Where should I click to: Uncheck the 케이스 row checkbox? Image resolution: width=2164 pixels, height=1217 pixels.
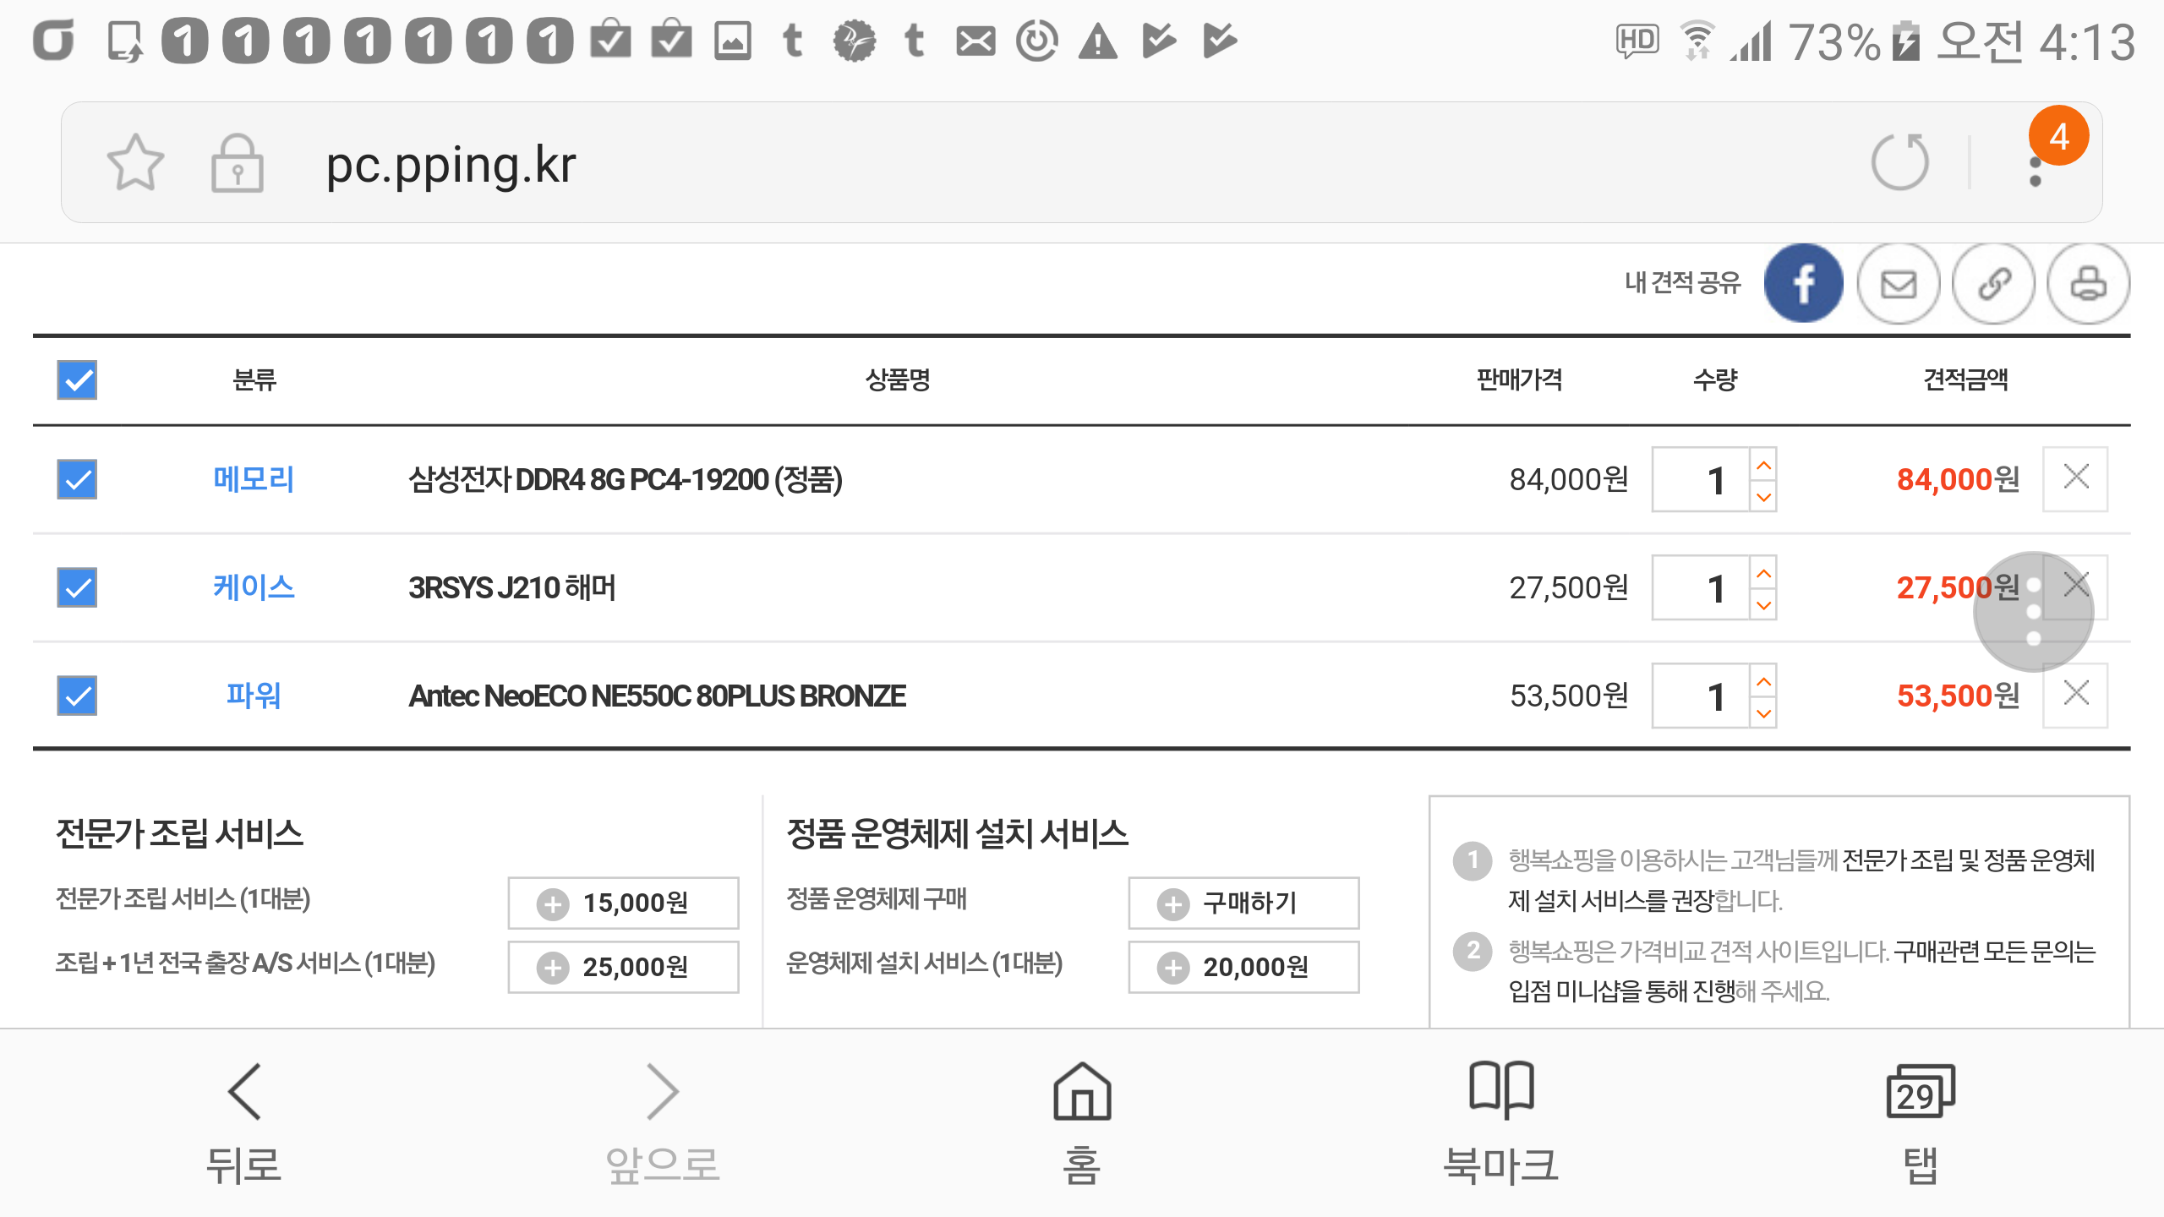[x=77, y=587]
